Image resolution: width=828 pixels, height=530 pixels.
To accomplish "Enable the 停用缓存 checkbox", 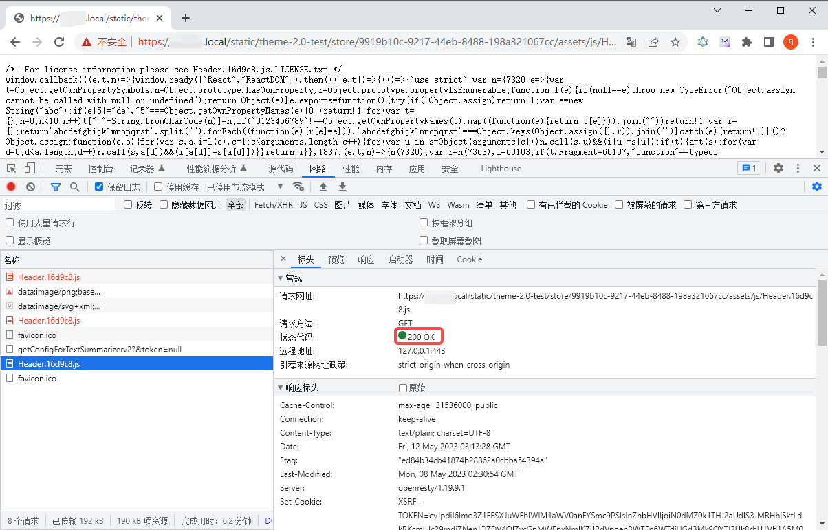I will pyautogui.click(x=158, y=187).
